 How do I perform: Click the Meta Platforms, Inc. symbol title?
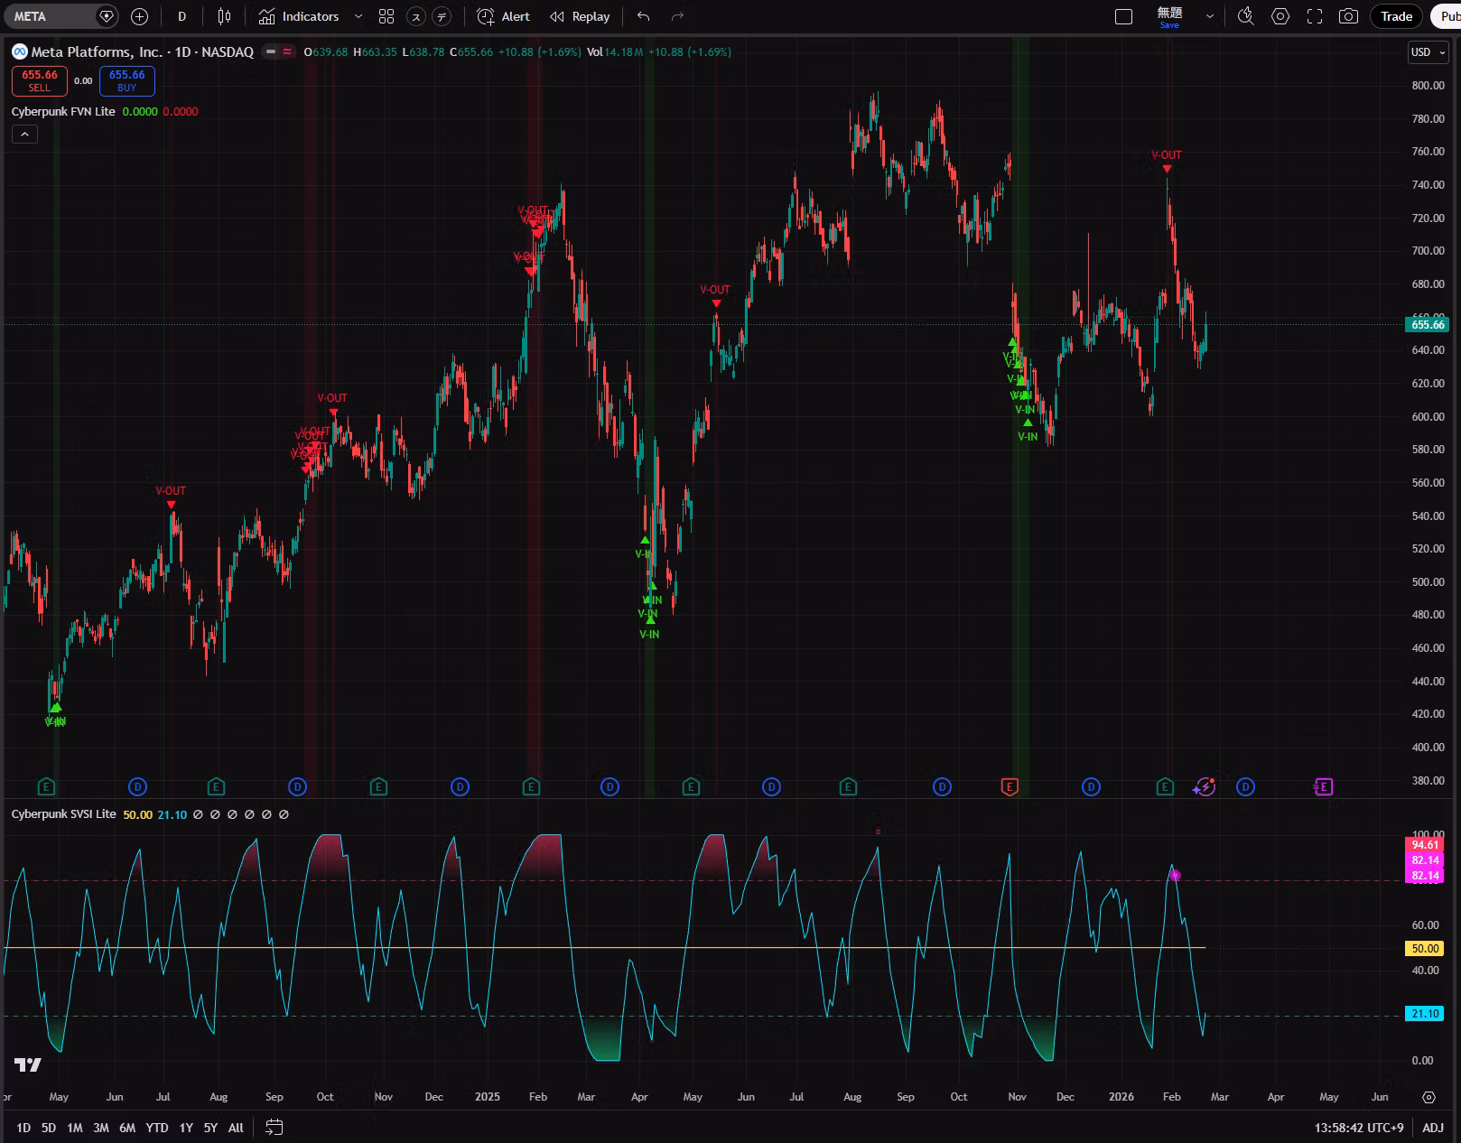coord(97,51)
